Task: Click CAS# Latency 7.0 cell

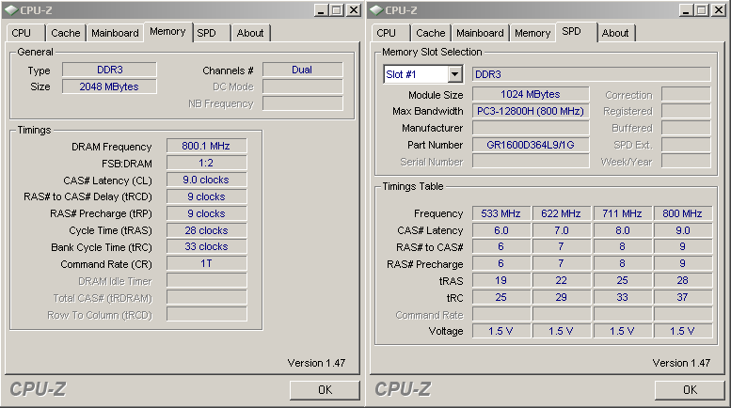Action: [562, 230]
